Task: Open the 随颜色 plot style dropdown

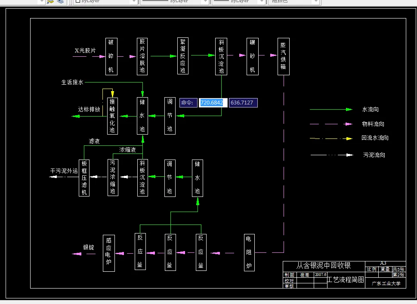Action: point(316,2)
